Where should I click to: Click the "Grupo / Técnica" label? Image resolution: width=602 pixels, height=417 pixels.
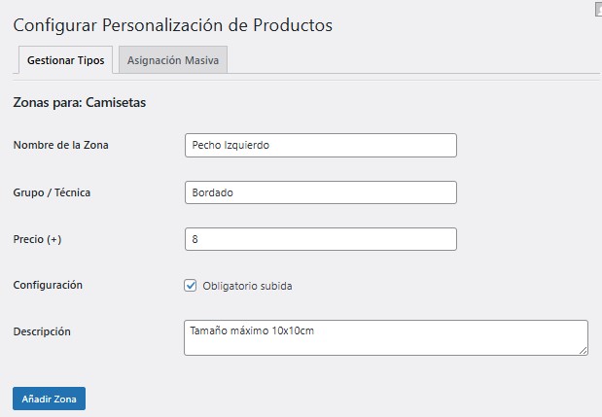pos(52,192)
